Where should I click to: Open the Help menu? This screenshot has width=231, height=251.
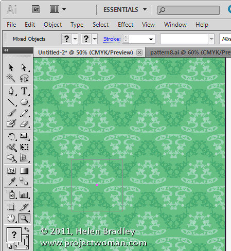(202, 25)
